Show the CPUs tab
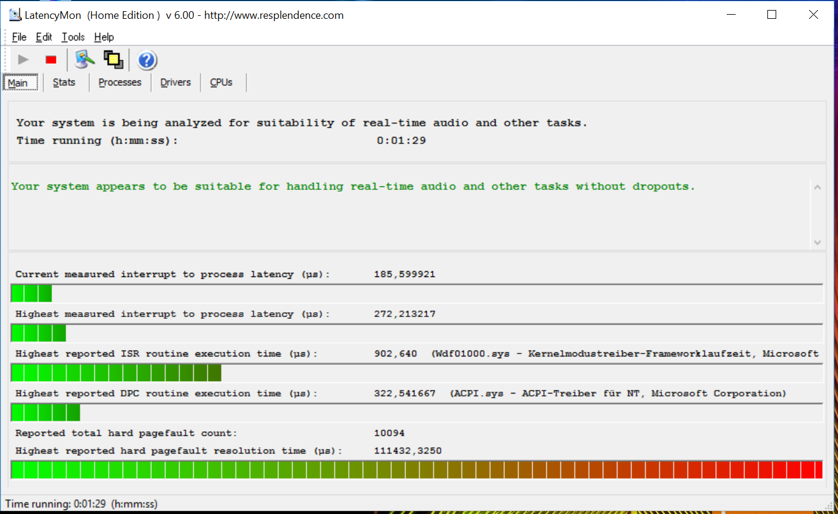This screenshot has width=838, height=514. 221,82
